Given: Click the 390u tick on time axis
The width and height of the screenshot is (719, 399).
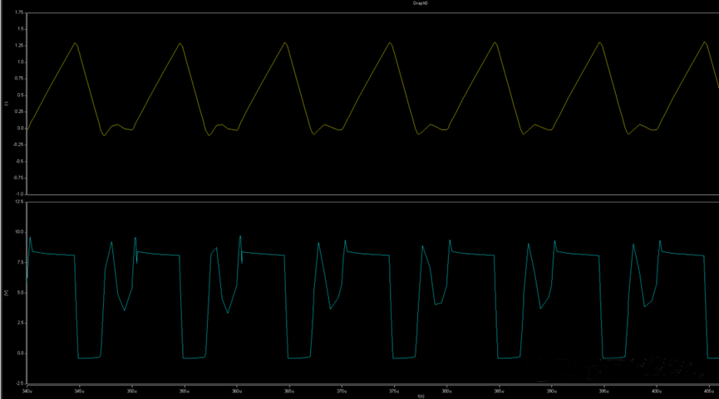Looking at the screenshot, I should tap(551, 389).
